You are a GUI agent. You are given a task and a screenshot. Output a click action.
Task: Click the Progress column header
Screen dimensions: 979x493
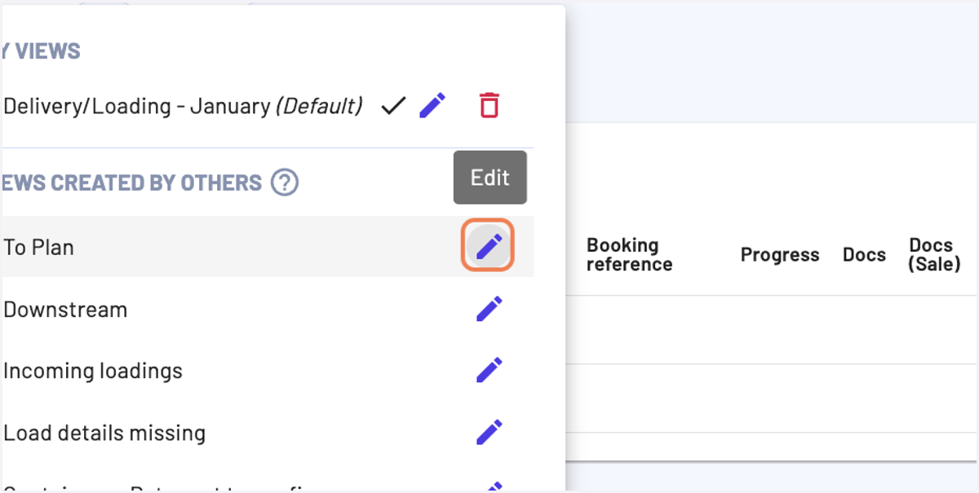(x=780, y=255)
